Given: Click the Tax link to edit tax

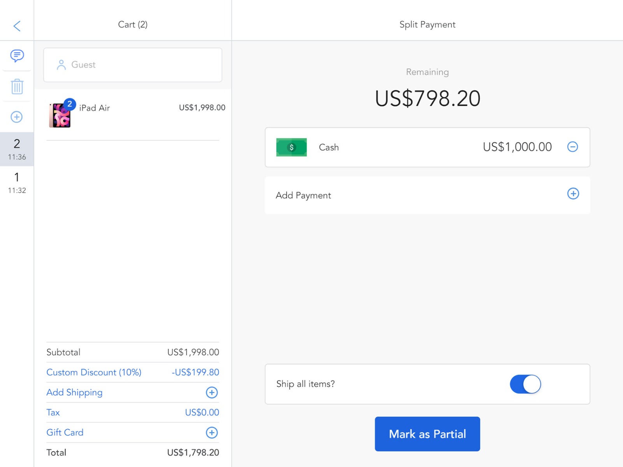Looking at the screenshot, I should [53, 412].
